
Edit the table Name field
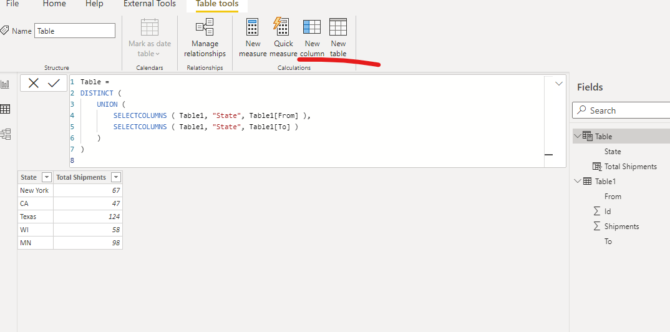coord(75,31)
